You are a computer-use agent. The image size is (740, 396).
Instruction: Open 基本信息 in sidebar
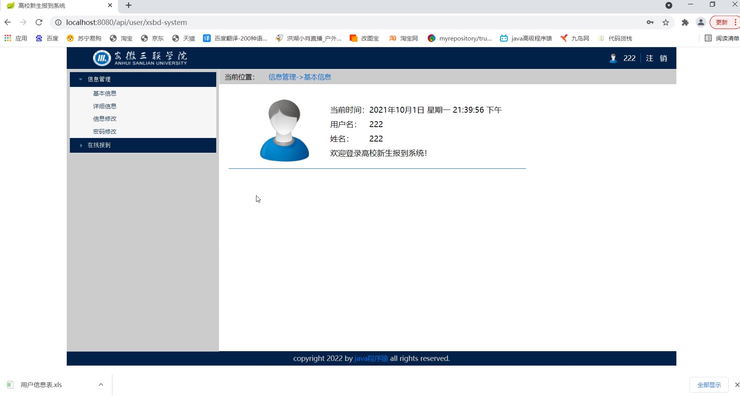click(105, 94)
